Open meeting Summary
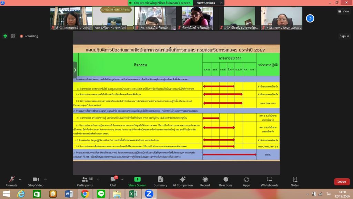Image resolution: width=353 pixels, height=199 pixels. [x=160, y=181]
